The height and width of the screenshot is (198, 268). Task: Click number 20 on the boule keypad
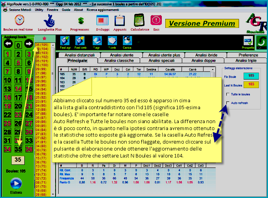pos(18,106)
